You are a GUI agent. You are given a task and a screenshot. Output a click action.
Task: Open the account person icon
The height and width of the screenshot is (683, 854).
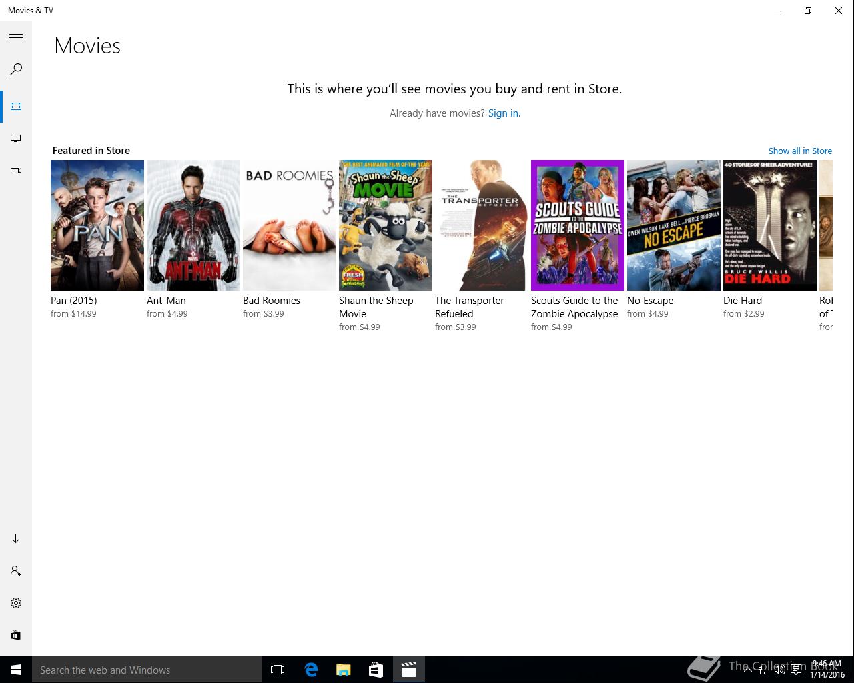tap(16, 571)
